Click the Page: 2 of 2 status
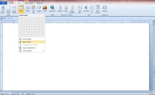The image size is (155, 95). tap(5, 94)
